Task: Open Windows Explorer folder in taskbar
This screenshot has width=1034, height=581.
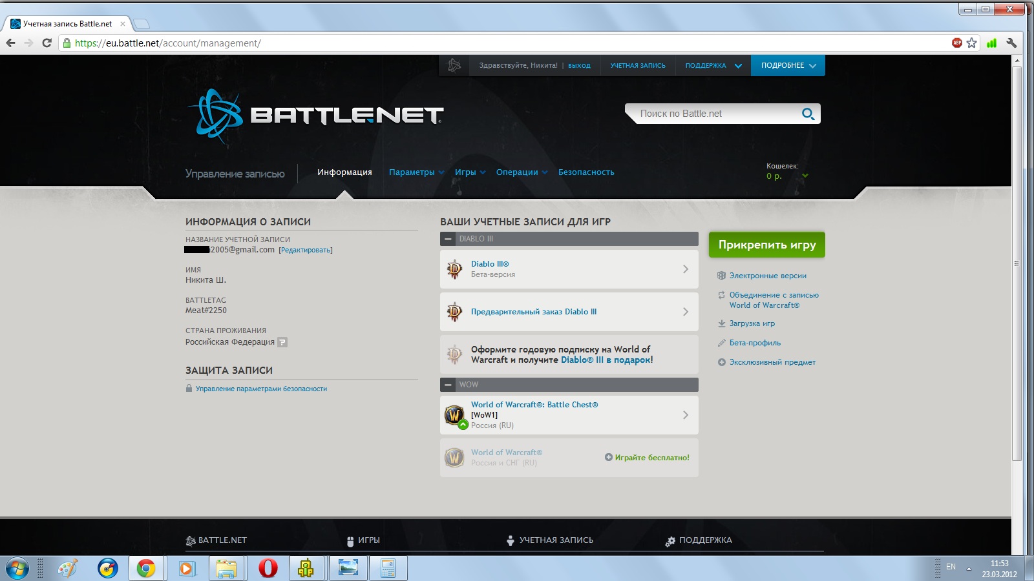Action: pyautogui.click(x=226, y=568)
